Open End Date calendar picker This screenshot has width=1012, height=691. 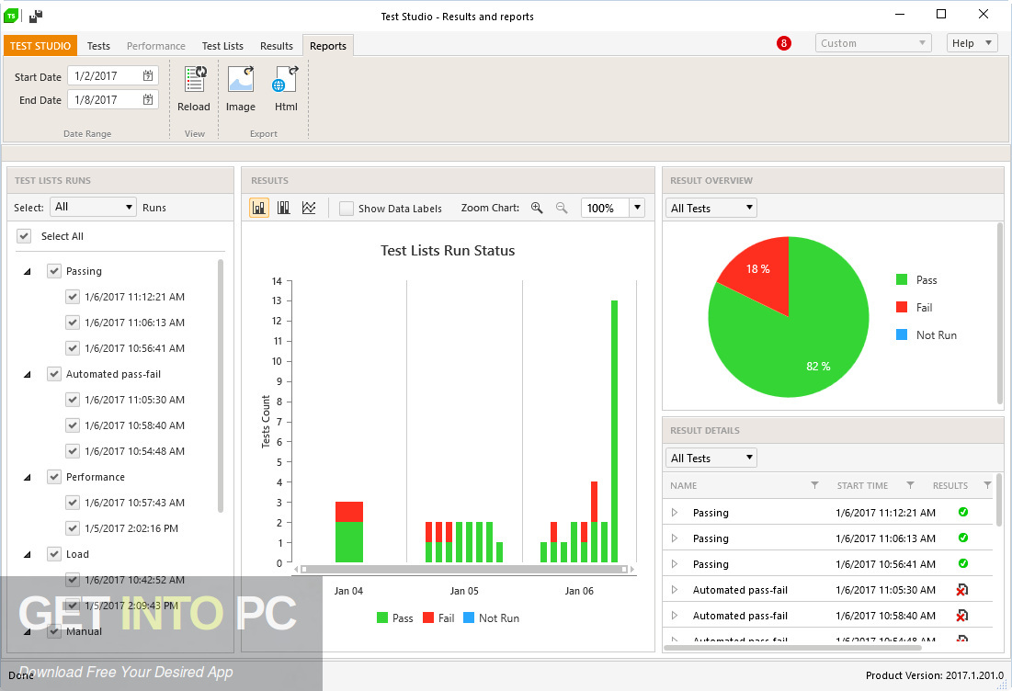(x=148, y=99)
